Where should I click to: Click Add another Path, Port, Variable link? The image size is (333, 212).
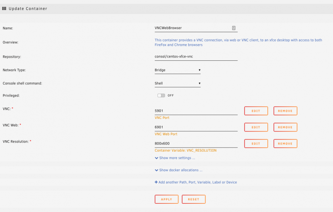[197, 182]
